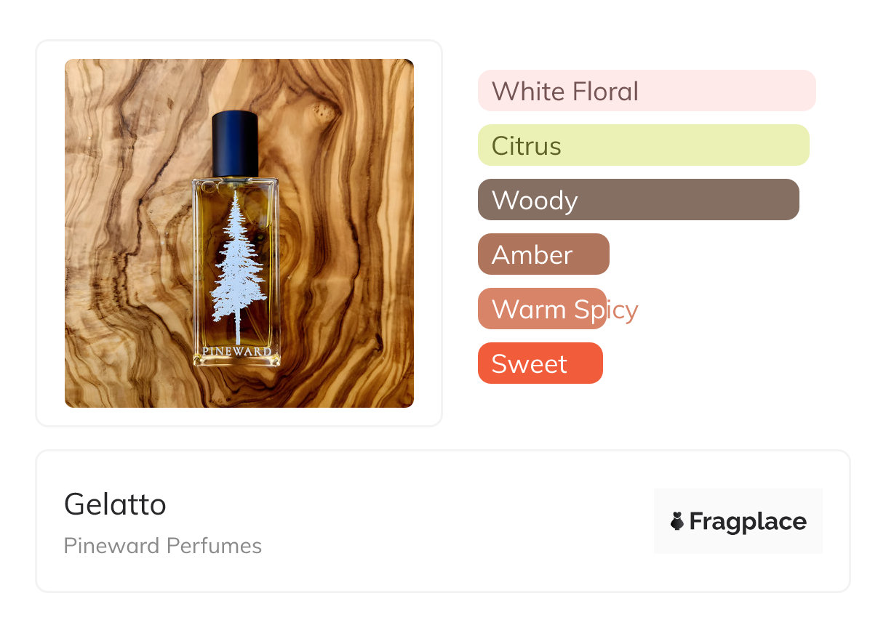Click the 'White Floral' label text
The image size is (886, 628).
[564, 92]
